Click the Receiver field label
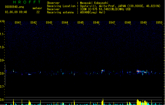The width and height of the screenshot is (165, 105). click(53, 9)
